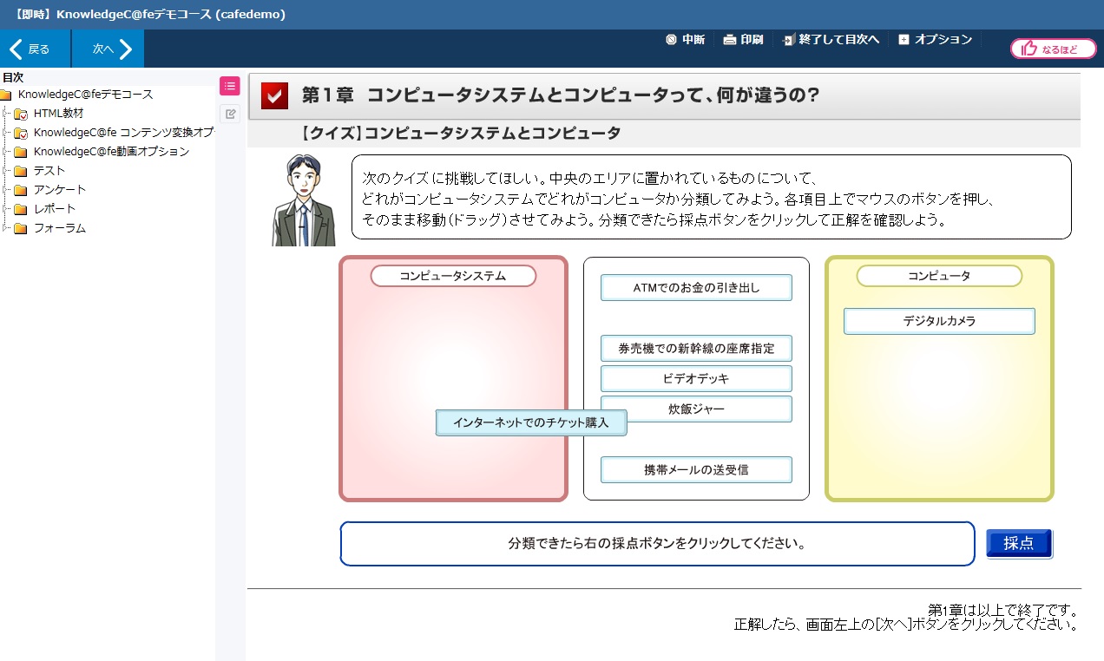Image resolution: width=1104 pixels, height=661 pixels.
Task: Click the red checkmark chapter icon
Action: [274, 95]
